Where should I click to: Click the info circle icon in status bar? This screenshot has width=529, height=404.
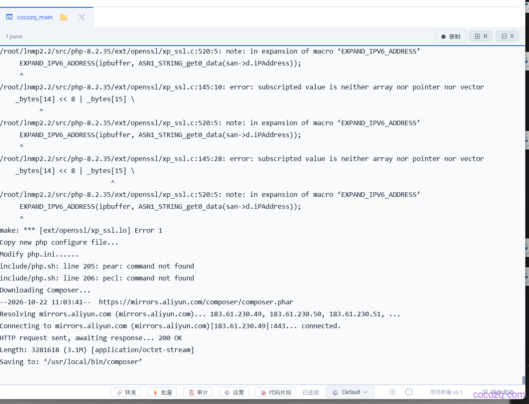(x=409, y=392)
